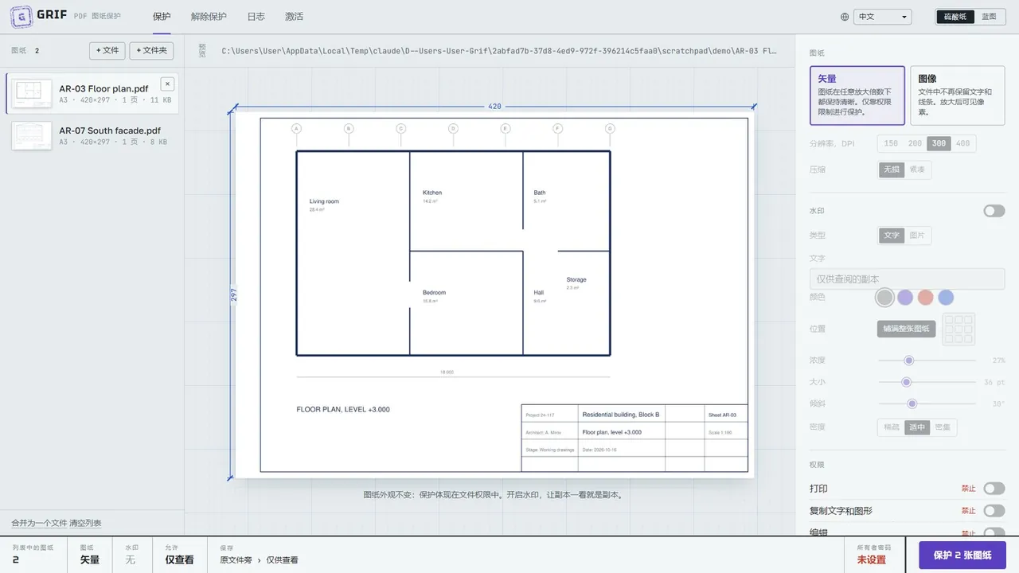The image size is (1019, 573).
Task: Remove AR-03 Floor plan.pdf with the × button
Action: pos(167,84)
